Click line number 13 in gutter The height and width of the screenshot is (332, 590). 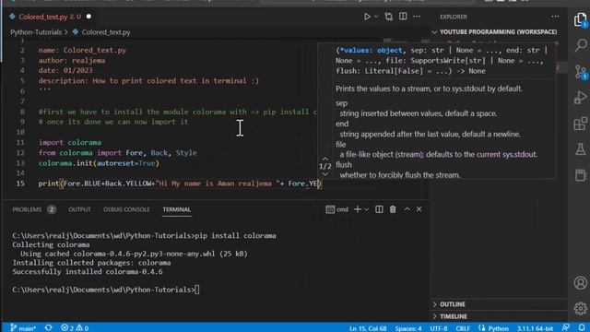[20, 163]
